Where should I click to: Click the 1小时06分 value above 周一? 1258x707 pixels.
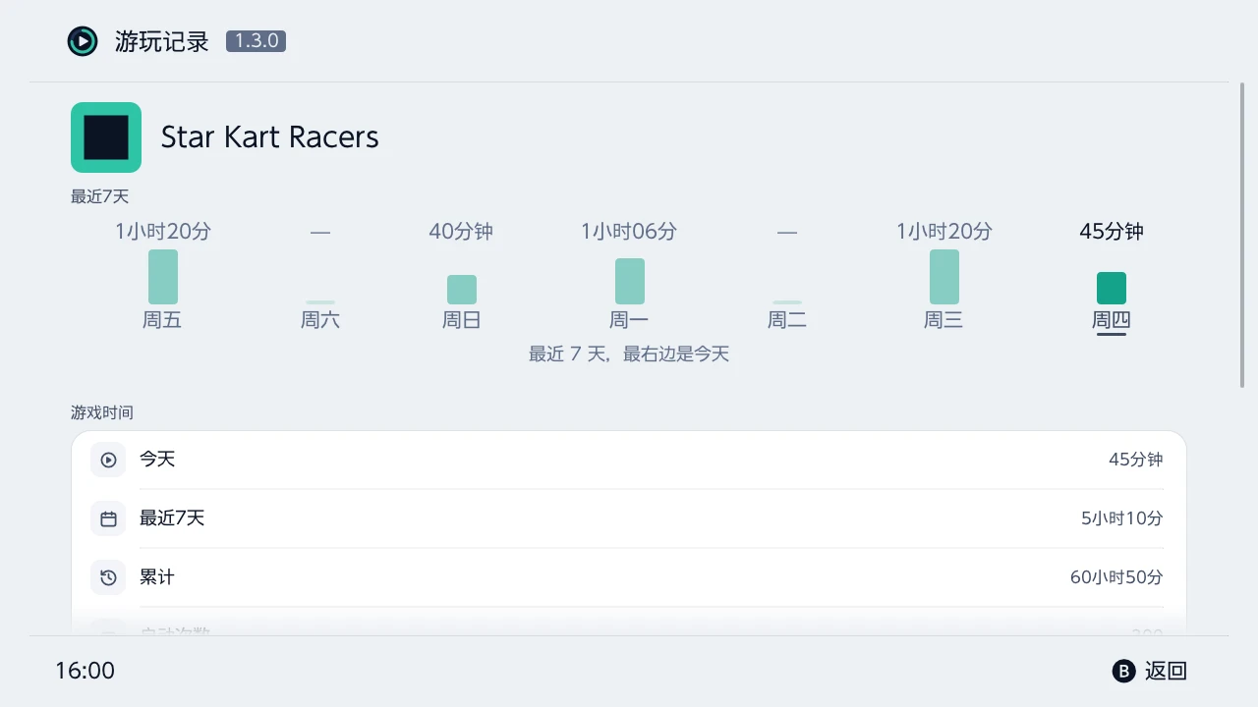coord(629,232)
